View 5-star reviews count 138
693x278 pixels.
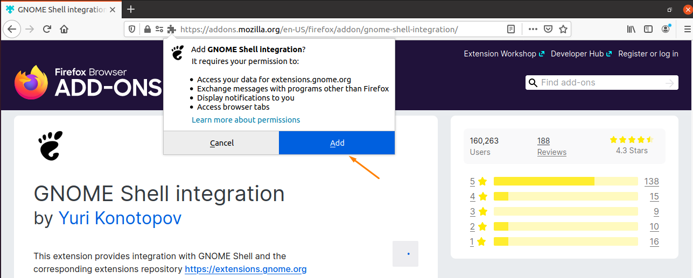coord(652,181)
